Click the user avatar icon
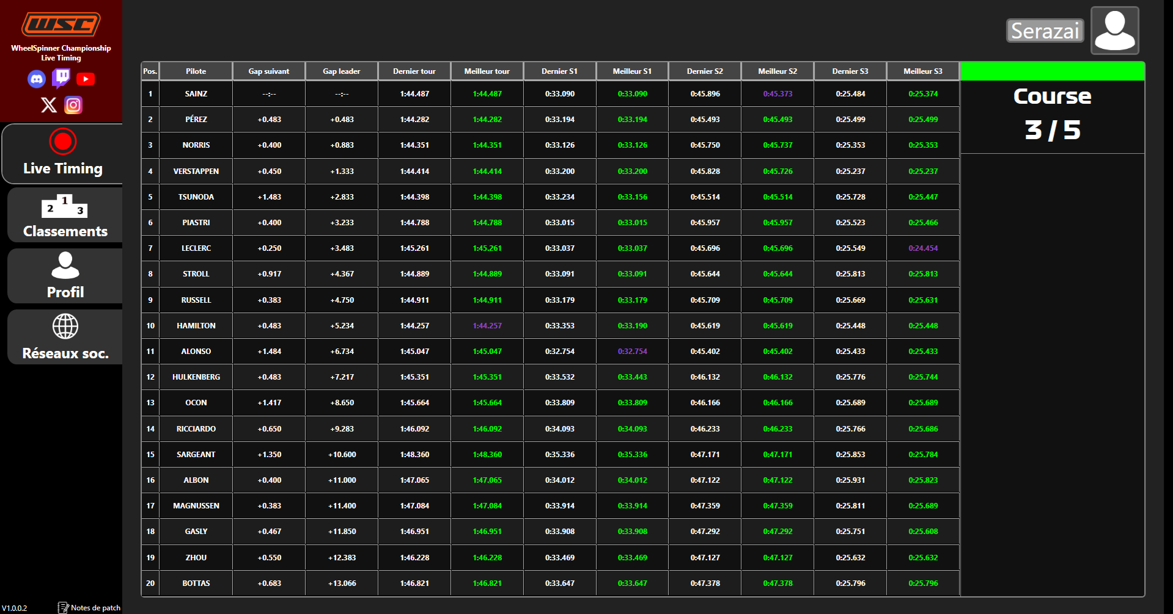 (x=1114, y=31)
